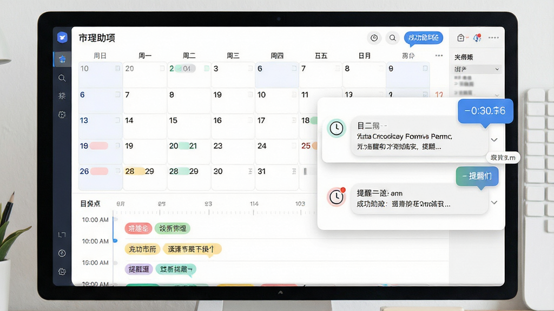Click the badge gear icon below the asterisk

(62, 114)
